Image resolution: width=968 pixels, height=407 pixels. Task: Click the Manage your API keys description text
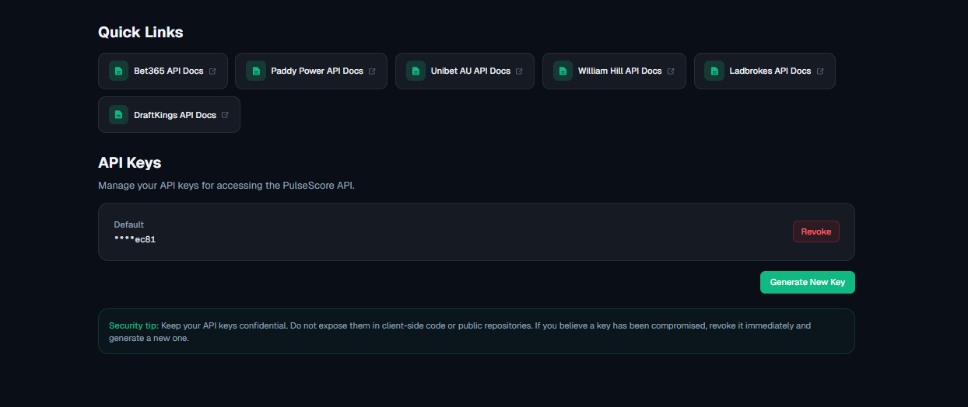coord(226,186)
